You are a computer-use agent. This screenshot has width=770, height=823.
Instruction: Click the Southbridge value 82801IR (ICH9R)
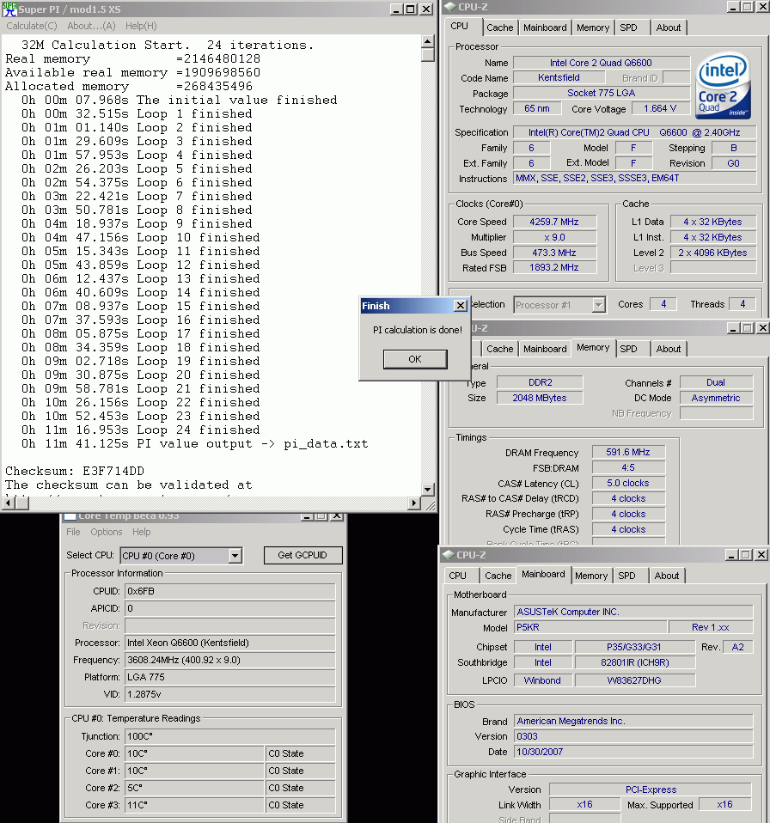pyautogui.click(x=635, y=662)
